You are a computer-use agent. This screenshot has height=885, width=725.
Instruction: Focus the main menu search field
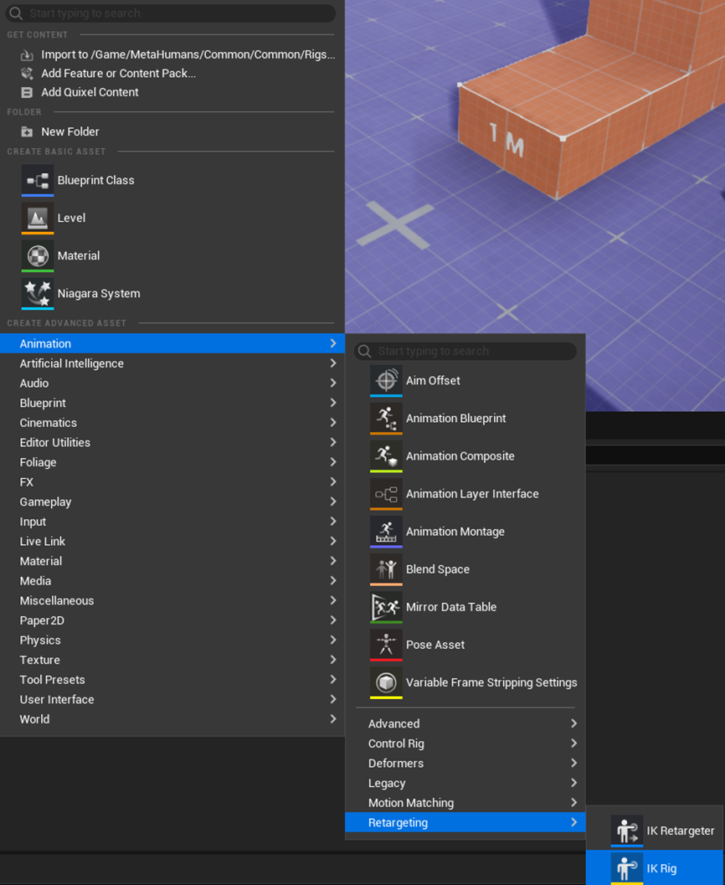[171, 13]
